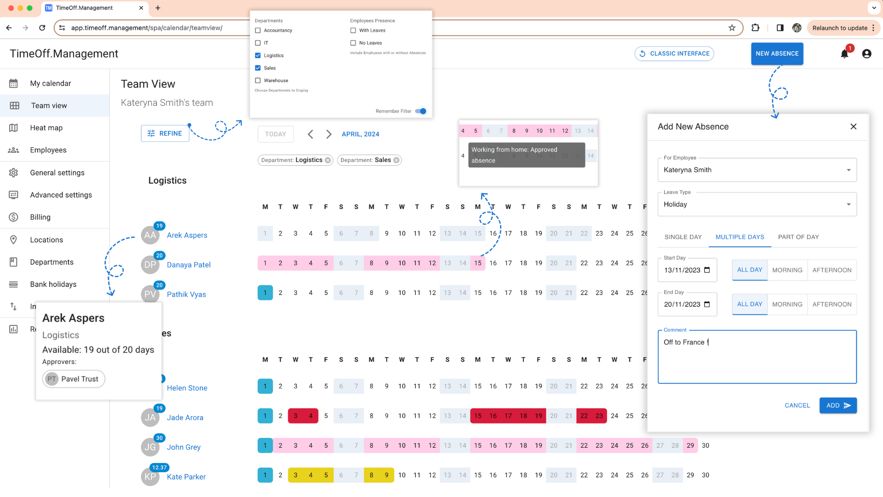Uncheck the Logistics department checkbox

258,55
